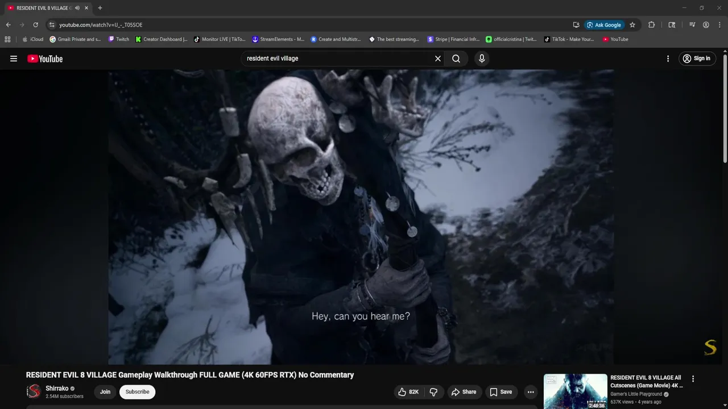Open YouTube bookmark in bookmarks bar
This screenshot has height=409, width=728.
[615, 39]
